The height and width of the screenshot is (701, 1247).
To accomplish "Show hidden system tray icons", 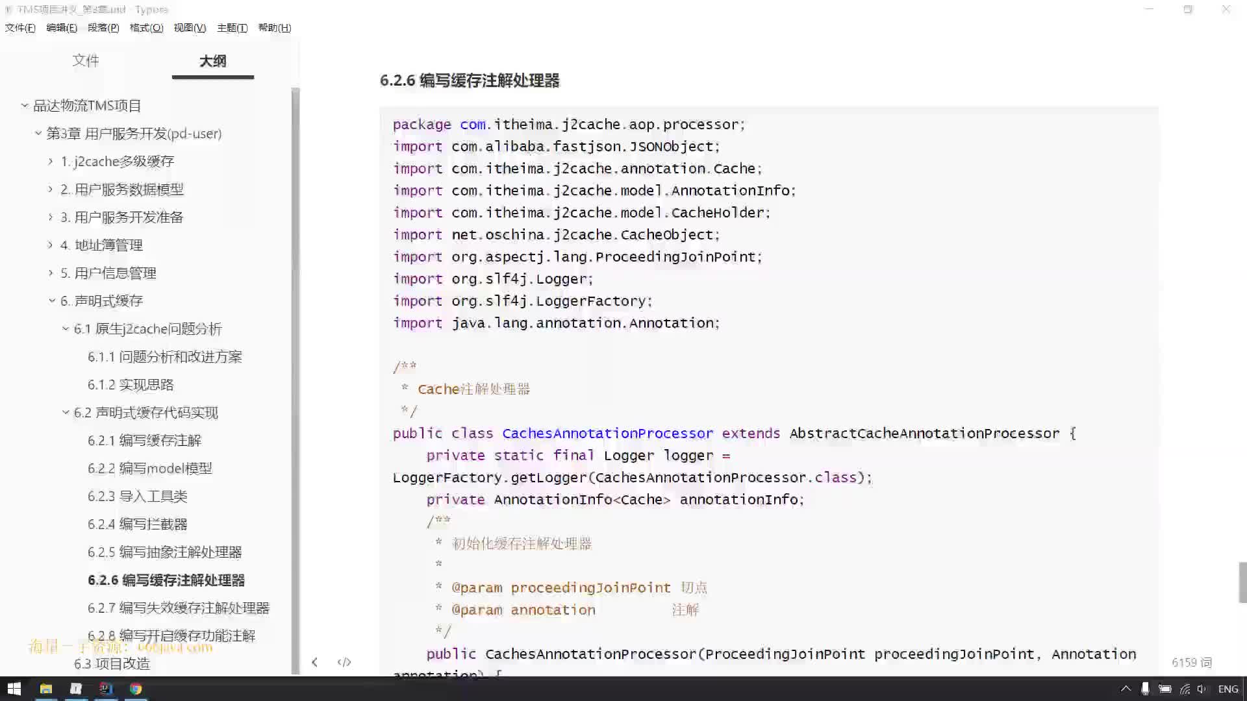I will 1126,689.
